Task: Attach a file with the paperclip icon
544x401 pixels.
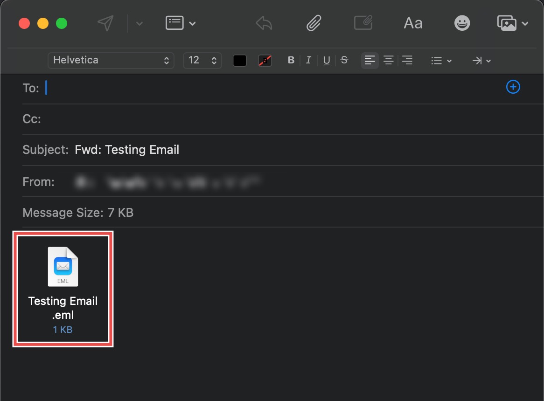Action: point(314,23)
